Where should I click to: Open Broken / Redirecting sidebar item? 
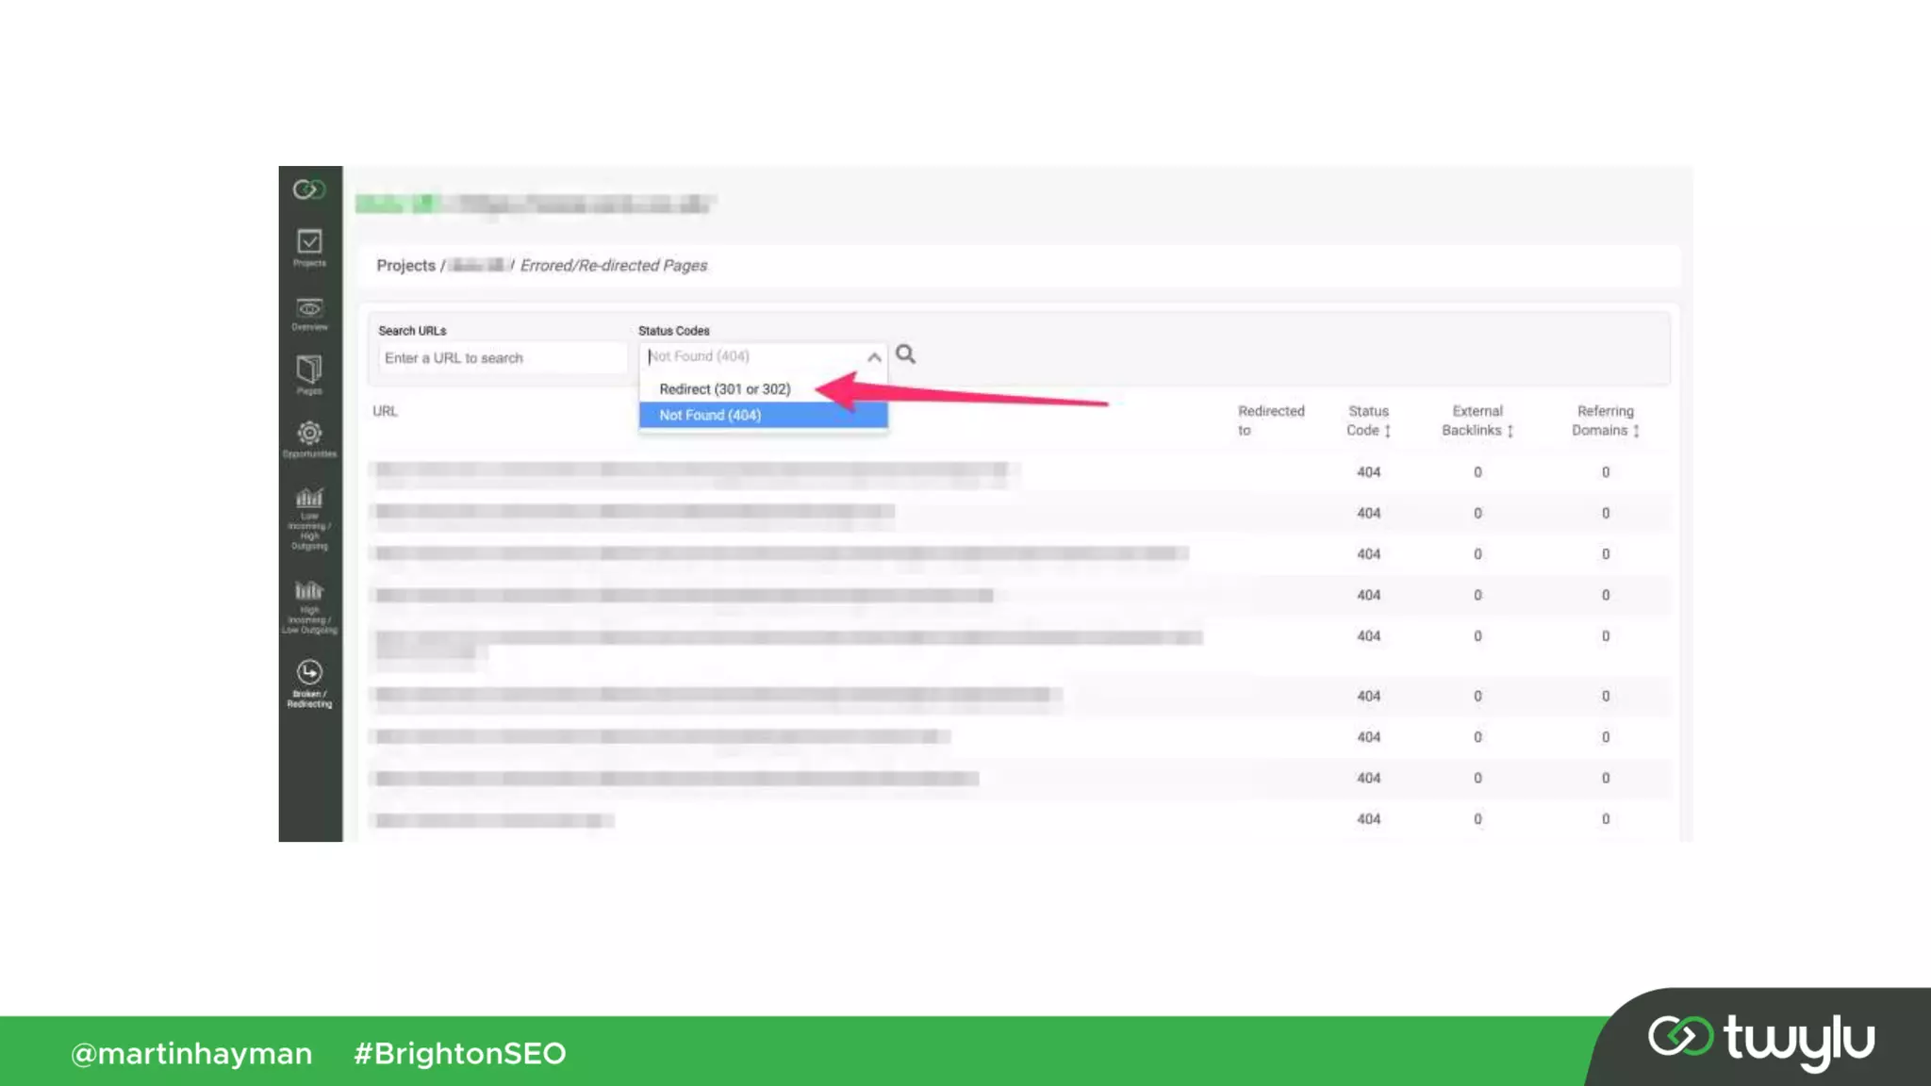click(x=309, y=683)
